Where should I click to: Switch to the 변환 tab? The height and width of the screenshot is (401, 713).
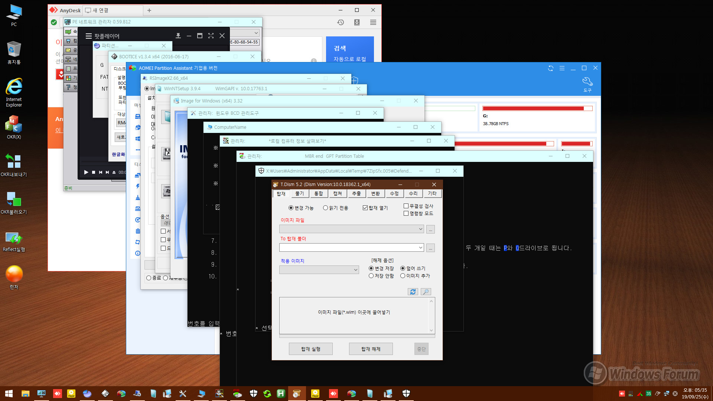coord(375,194)
